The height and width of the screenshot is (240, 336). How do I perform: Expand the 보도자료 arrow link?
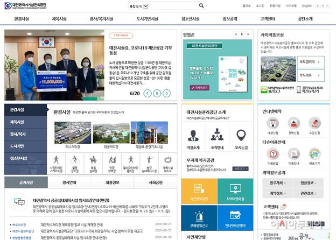click(x=311, y=75)
